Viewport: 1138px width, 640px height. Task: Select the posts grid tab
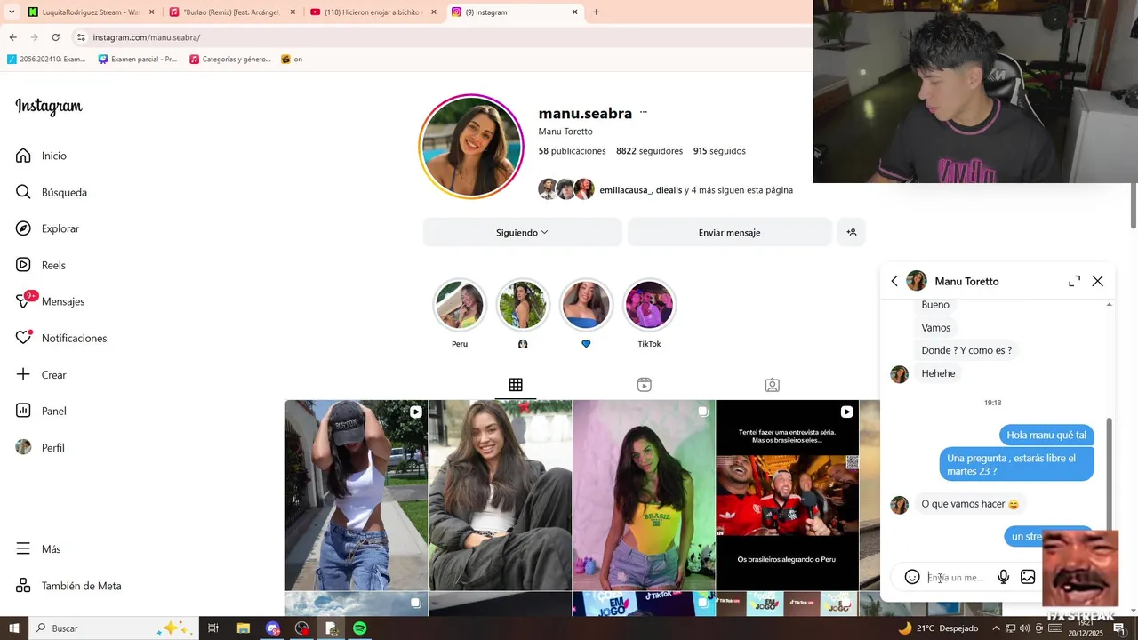coord(516,385)
